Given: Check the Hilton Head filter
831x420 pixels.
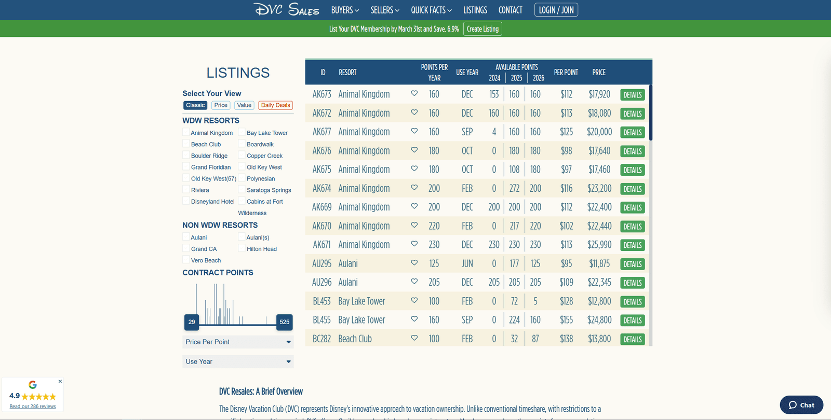Looking at the screenshot, I should (242, 248).
